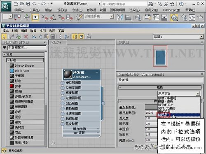
Task: Click the 3ds Max application logo button
Action: (x=6, y=6)
